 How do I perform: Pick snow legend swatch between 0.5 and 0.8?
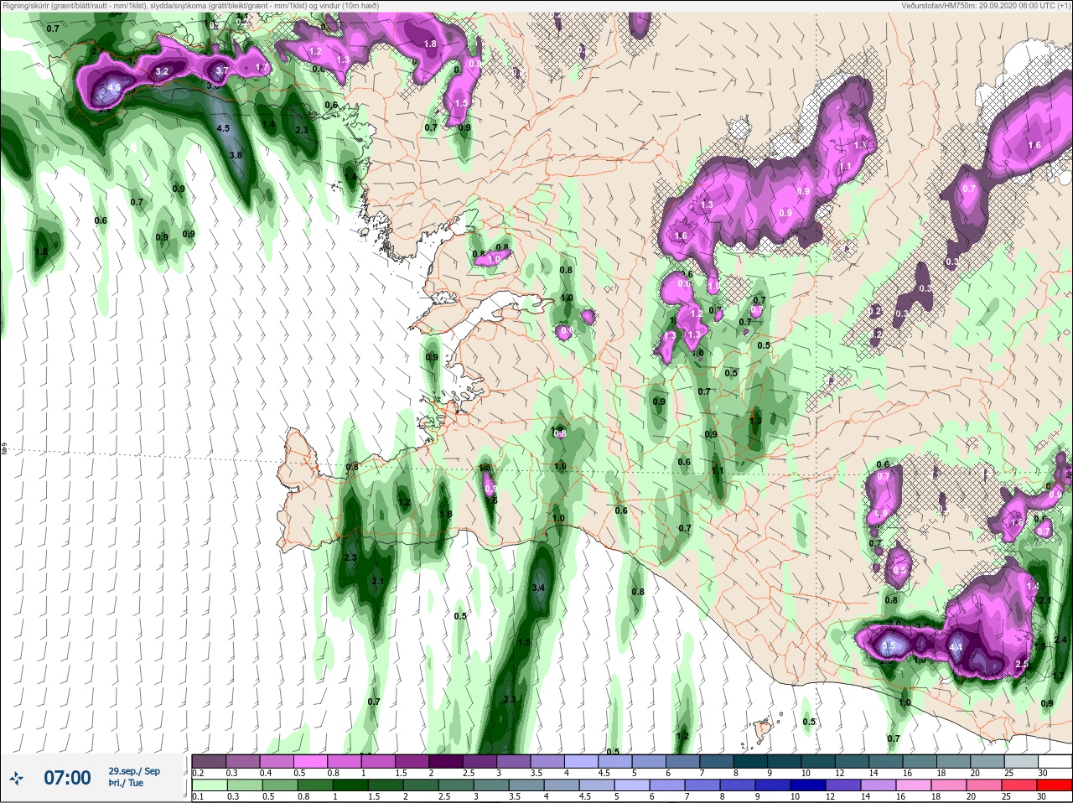[310, 761]
